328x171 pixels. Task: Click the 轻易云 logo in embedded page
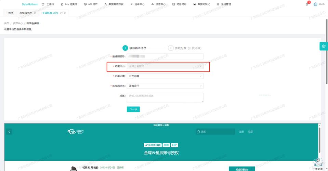pyautogui.click(x=76, y=131)
